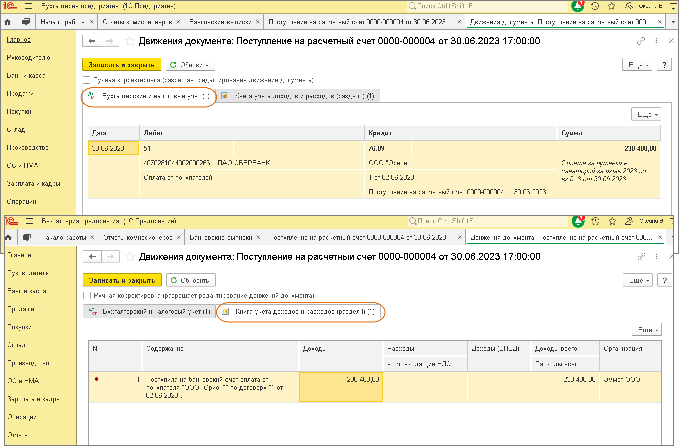Click the search field in upper window
The image size is (679, 448).
coord(488,6)
